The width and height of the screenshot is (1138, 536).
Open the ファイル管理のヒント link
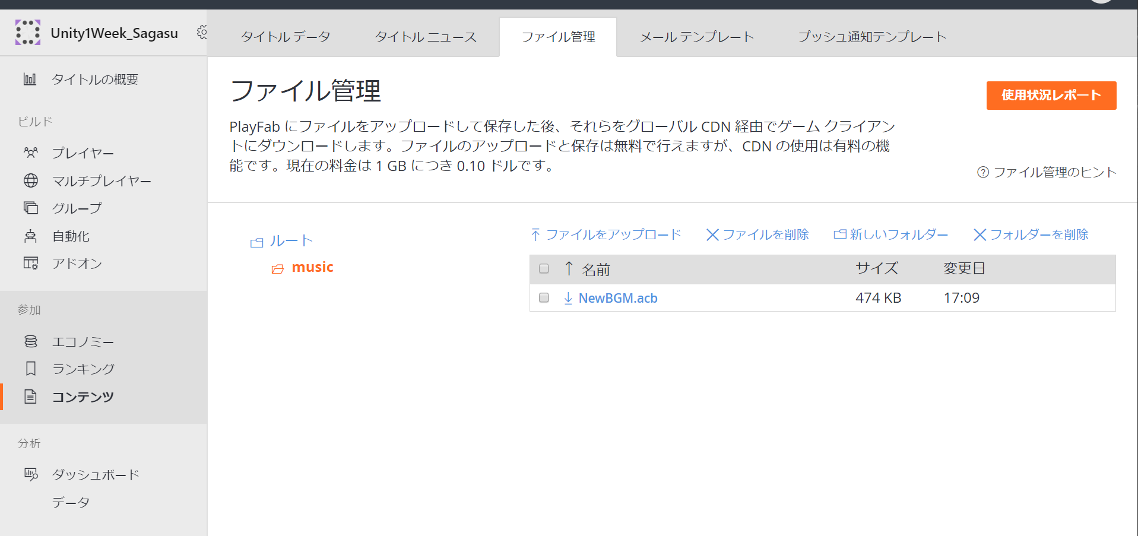point(1055,172)
